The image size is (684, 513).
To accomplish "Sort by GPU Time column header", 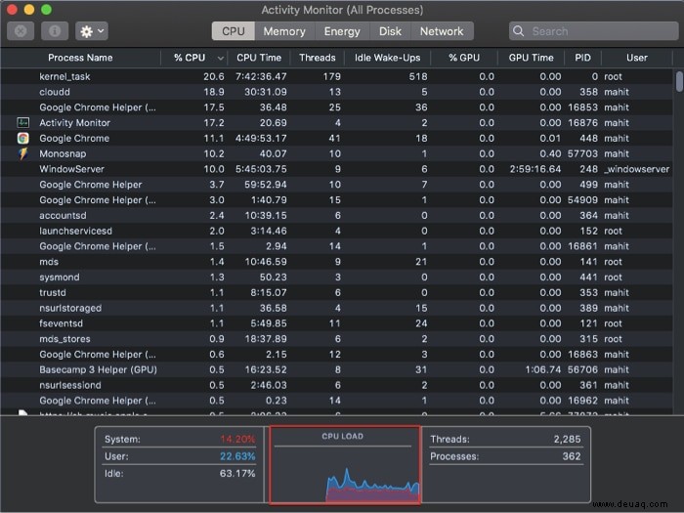I will [x=531, y=58].
